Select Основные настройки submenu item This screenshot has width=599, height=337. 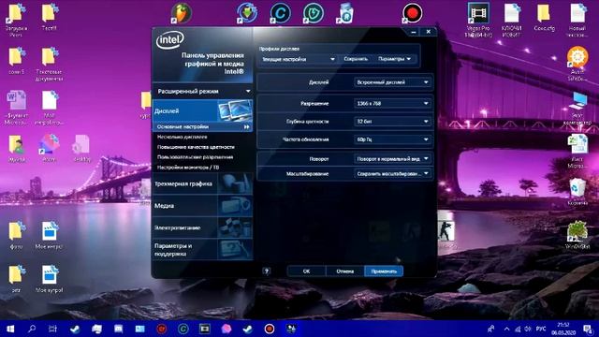202,127
